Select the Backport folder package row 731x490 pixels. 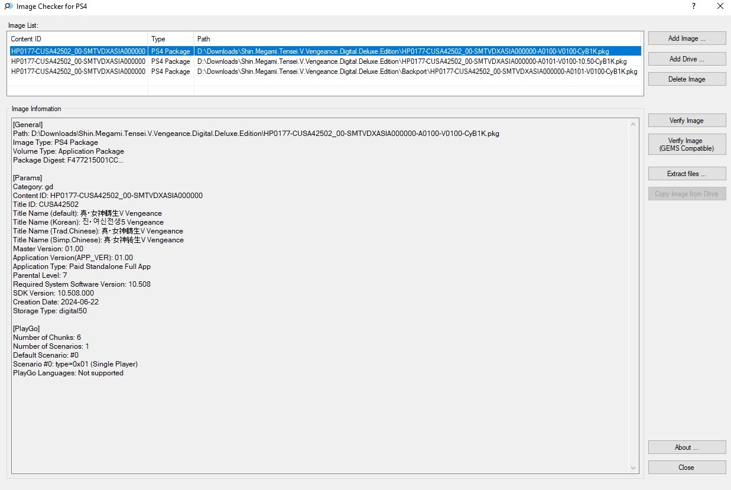325,72
